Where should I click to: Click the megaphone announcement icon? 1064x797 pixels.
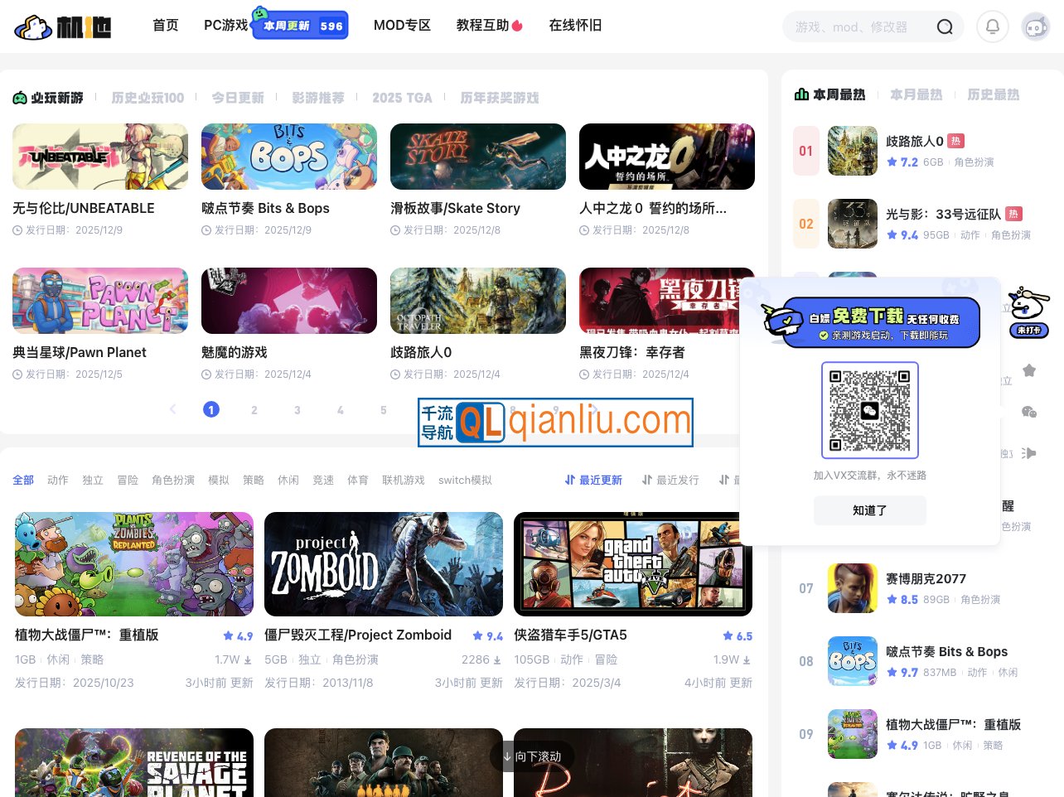tap(1029, 453)
